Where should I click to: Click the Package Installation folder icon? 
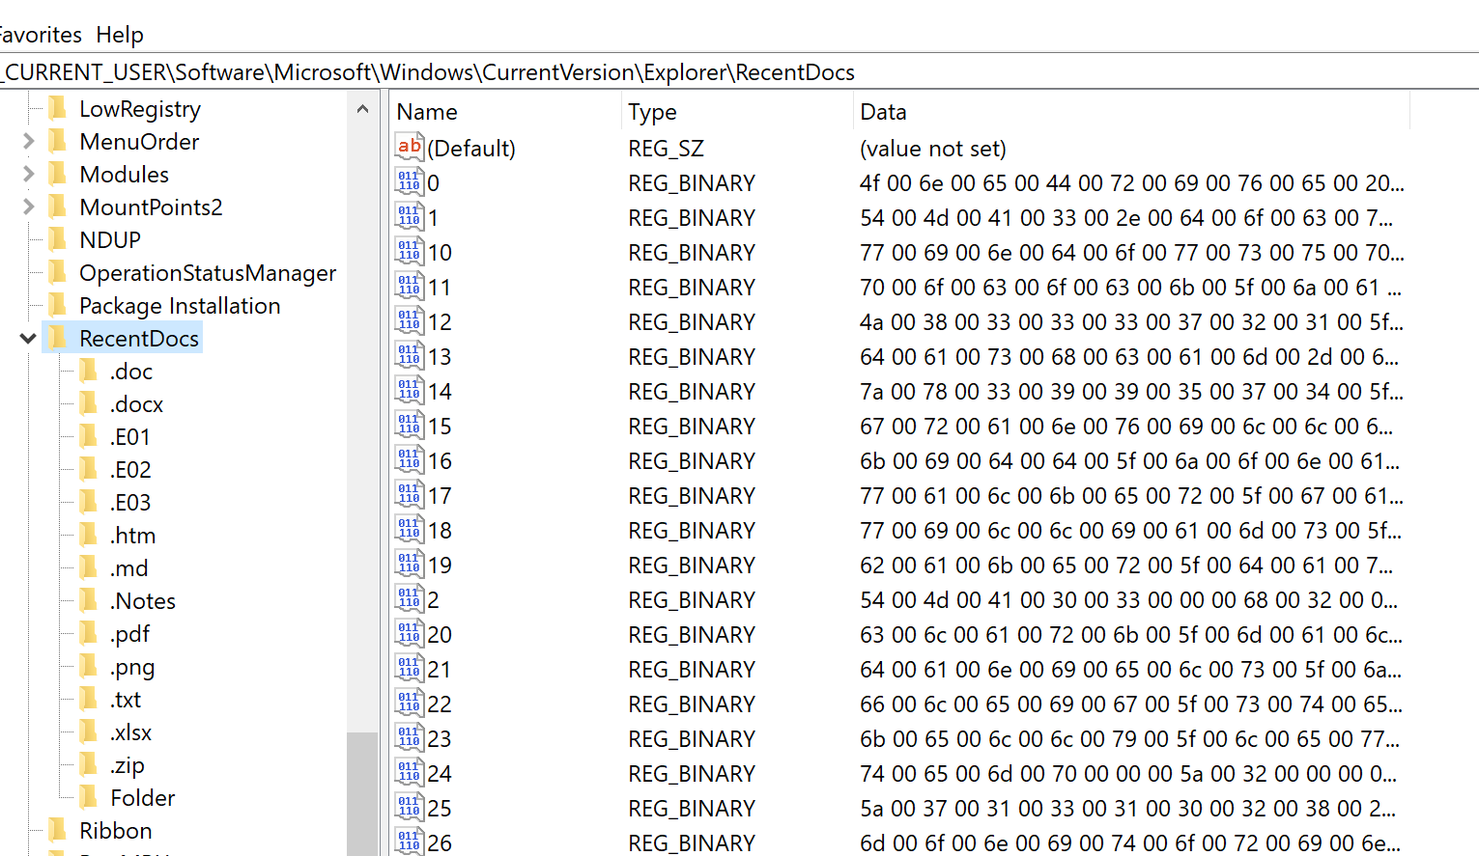pyautogui.click(x=57, y=304)
